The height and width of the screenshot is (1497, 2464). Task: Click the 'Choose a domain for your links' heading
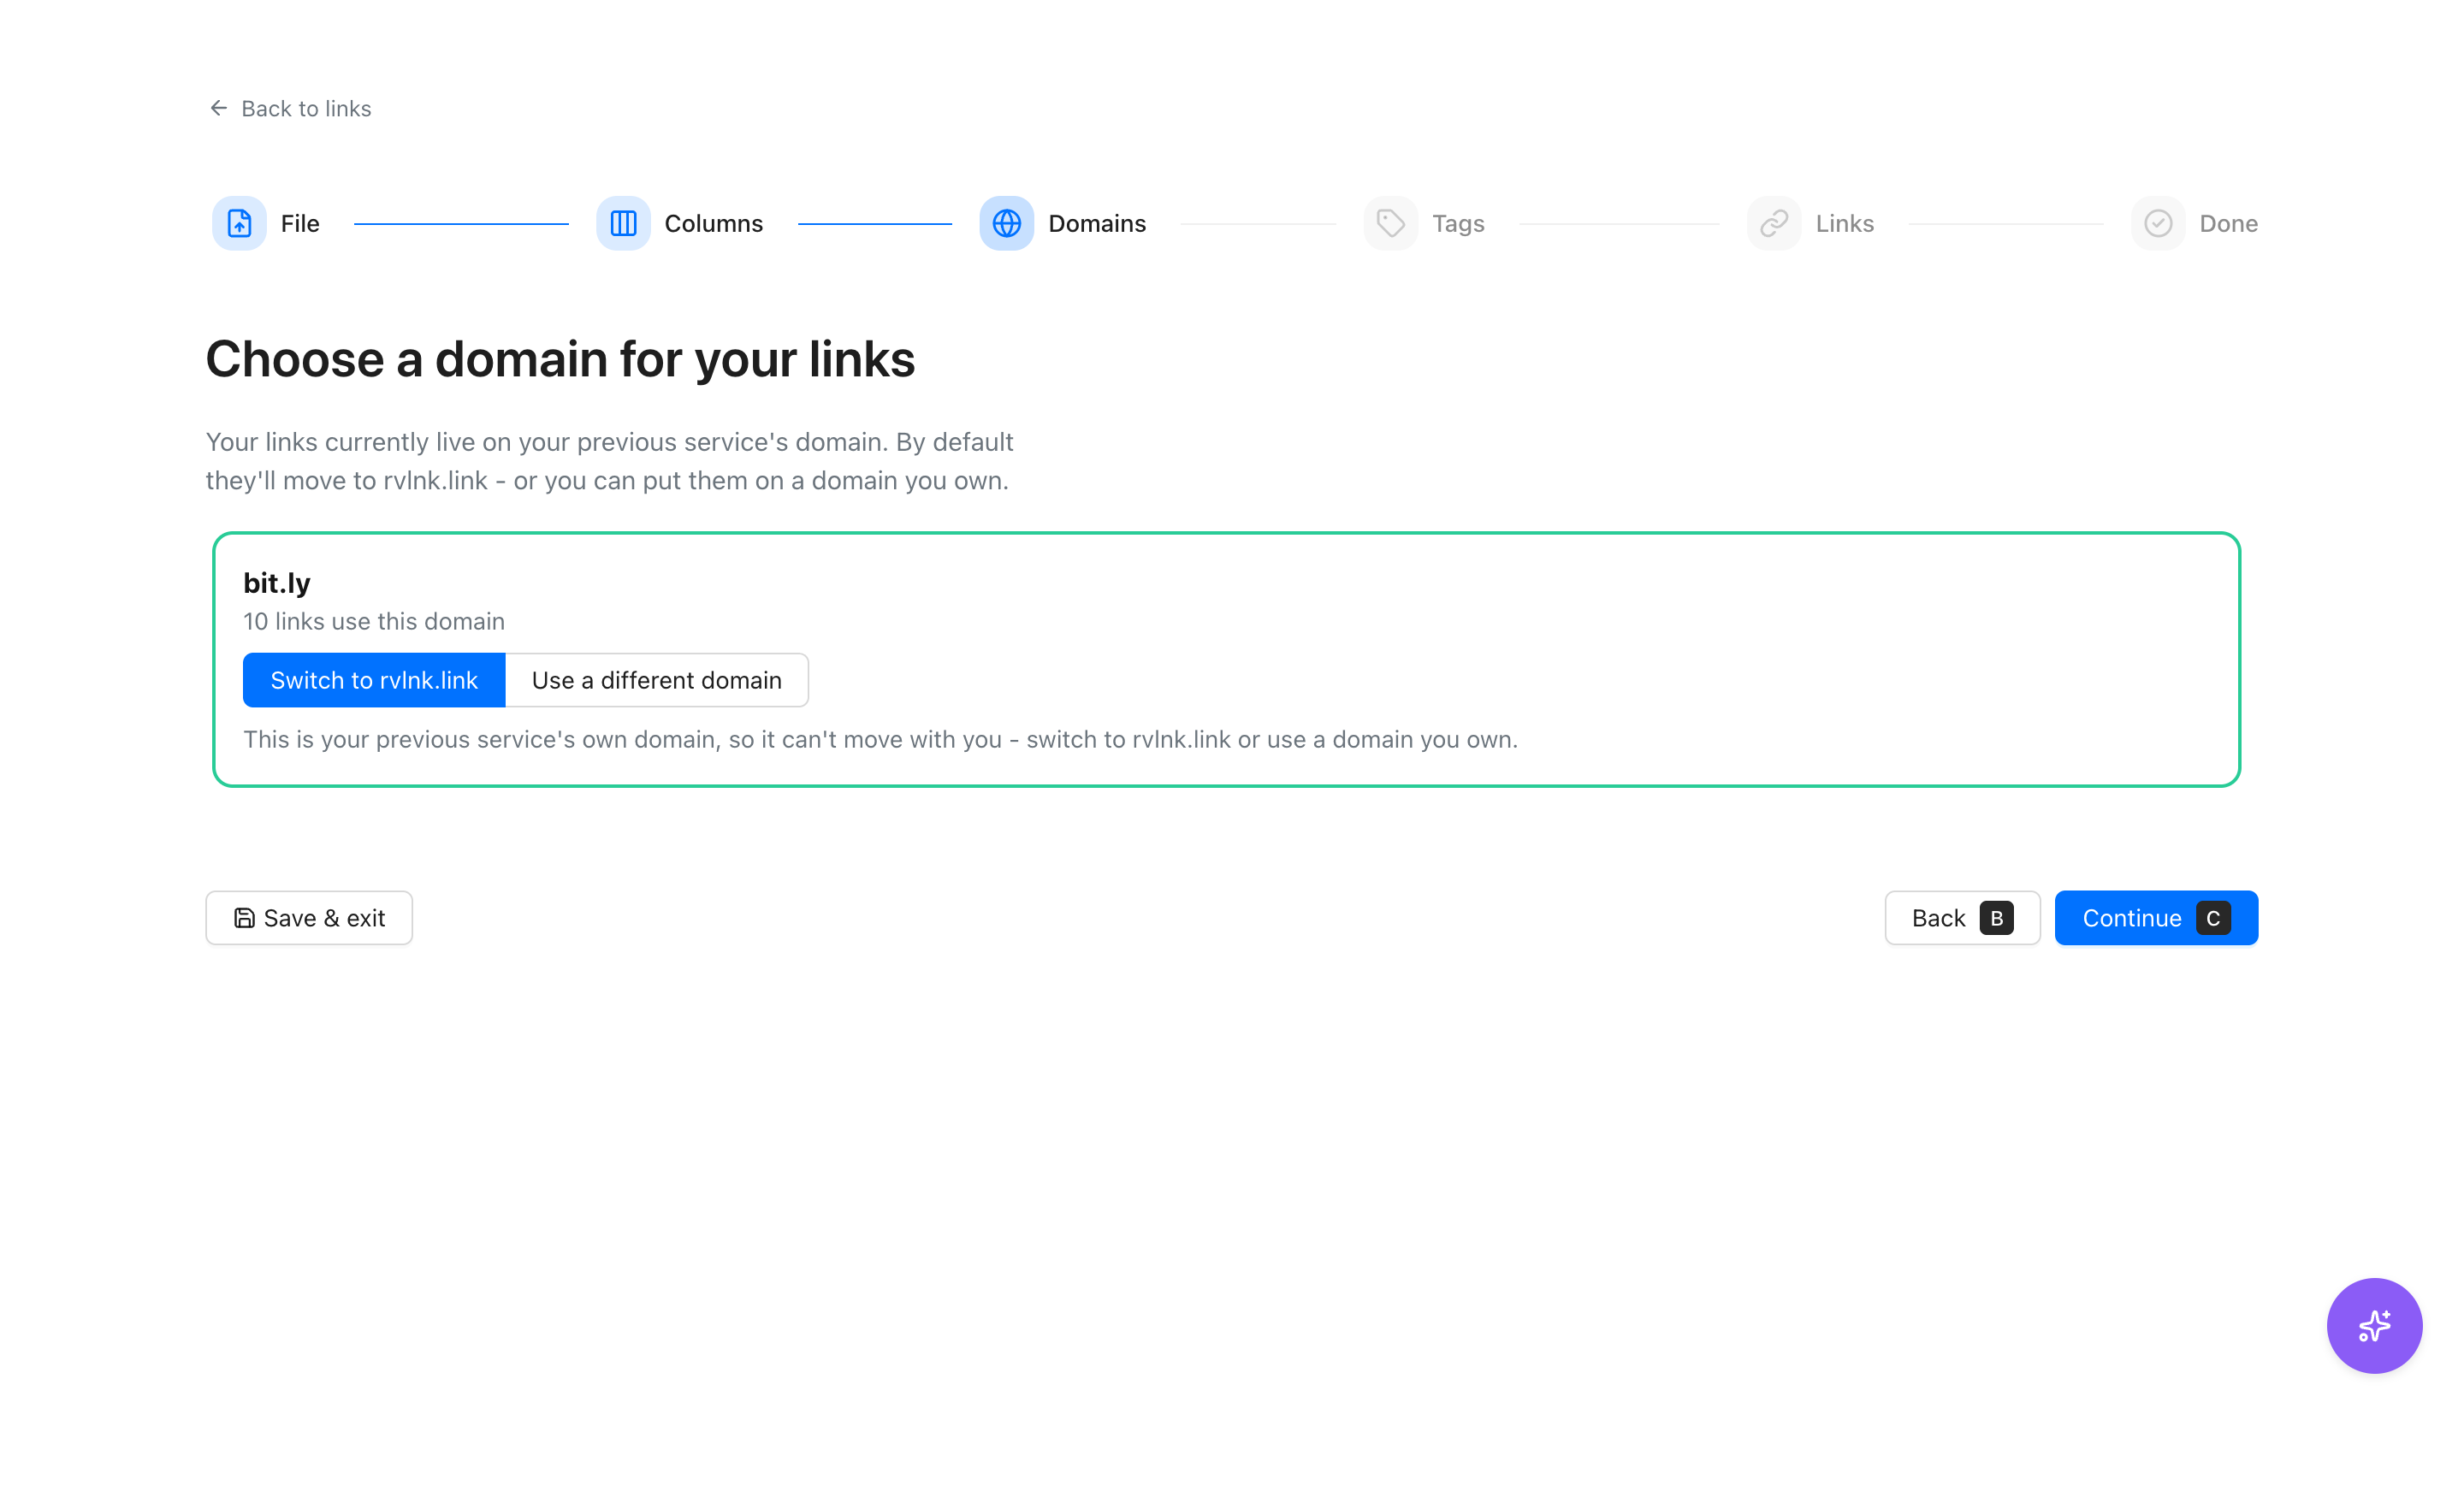(560, 359)
